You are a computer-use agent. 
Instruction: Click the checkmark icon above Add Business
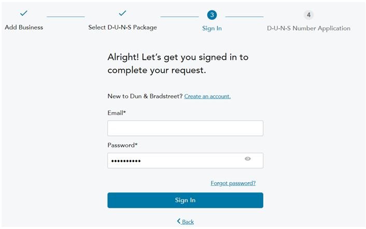pyautogui.click(x=23, y=13)
